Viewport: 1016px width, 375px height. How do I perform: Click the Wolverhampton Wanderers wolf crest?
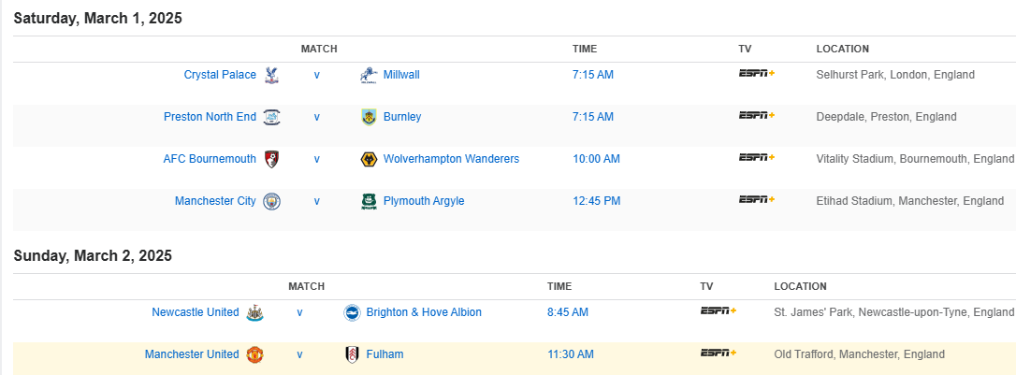click(x=369, y=159)
